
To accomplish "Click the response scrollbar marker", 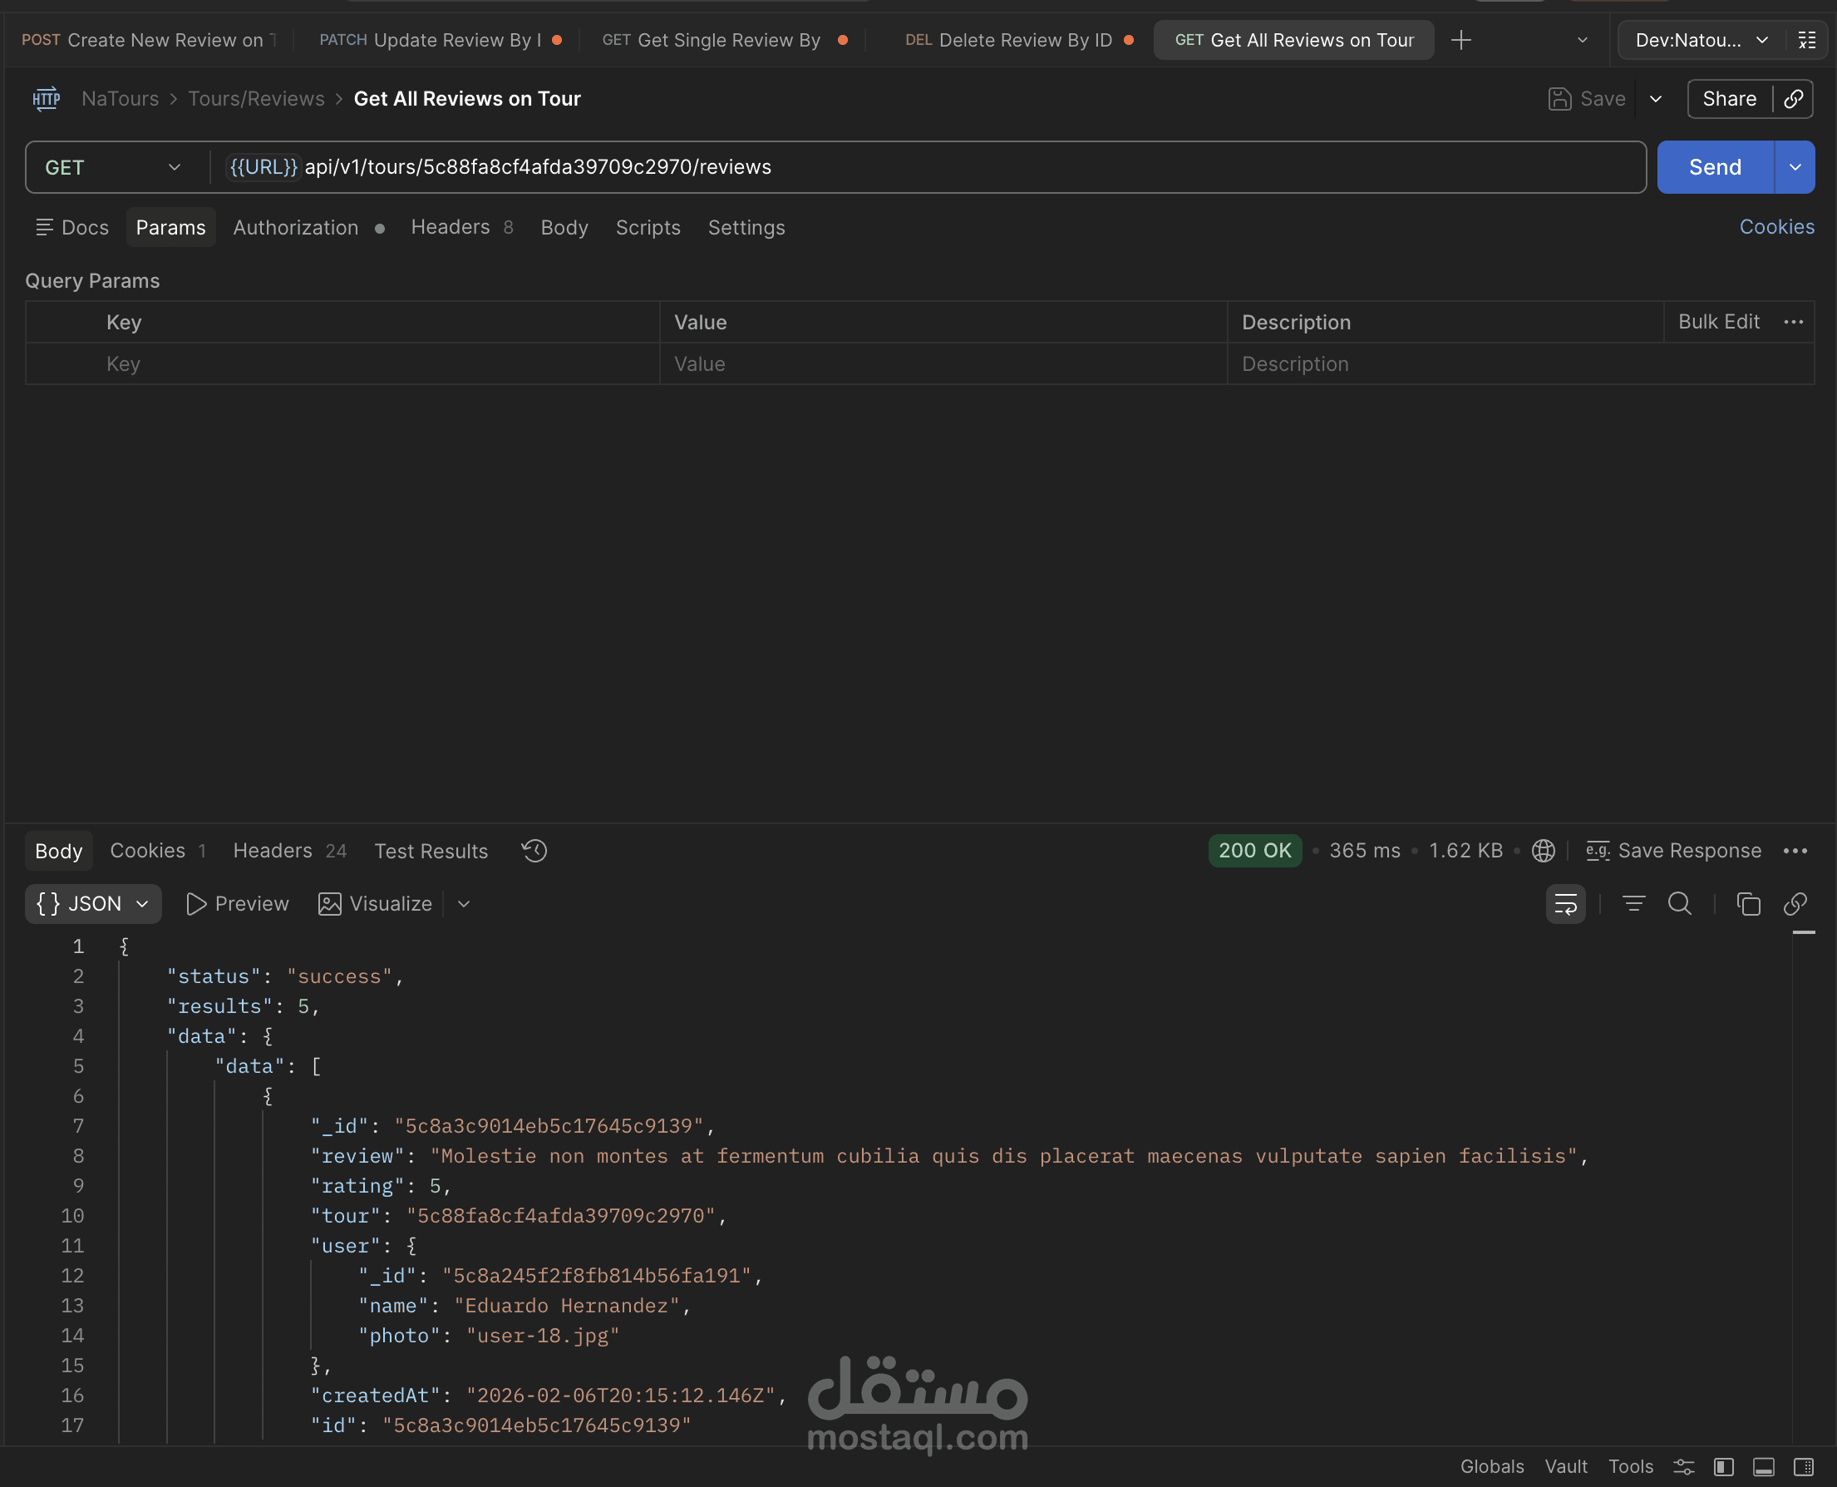I will click(1804, 932).
